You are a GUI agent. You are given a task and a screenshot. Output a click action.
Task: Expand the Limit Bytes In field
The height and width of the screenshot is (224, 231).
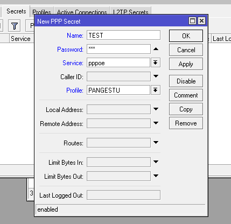click(x=156, y=162)
